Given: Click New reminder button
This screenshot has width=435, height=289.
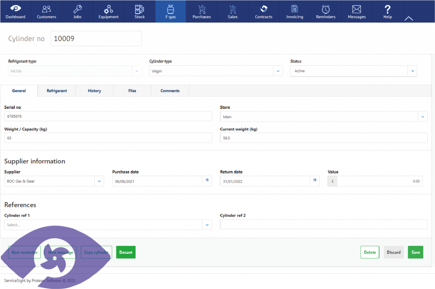Looking at the screenshot, I should [x=24, y=252].
